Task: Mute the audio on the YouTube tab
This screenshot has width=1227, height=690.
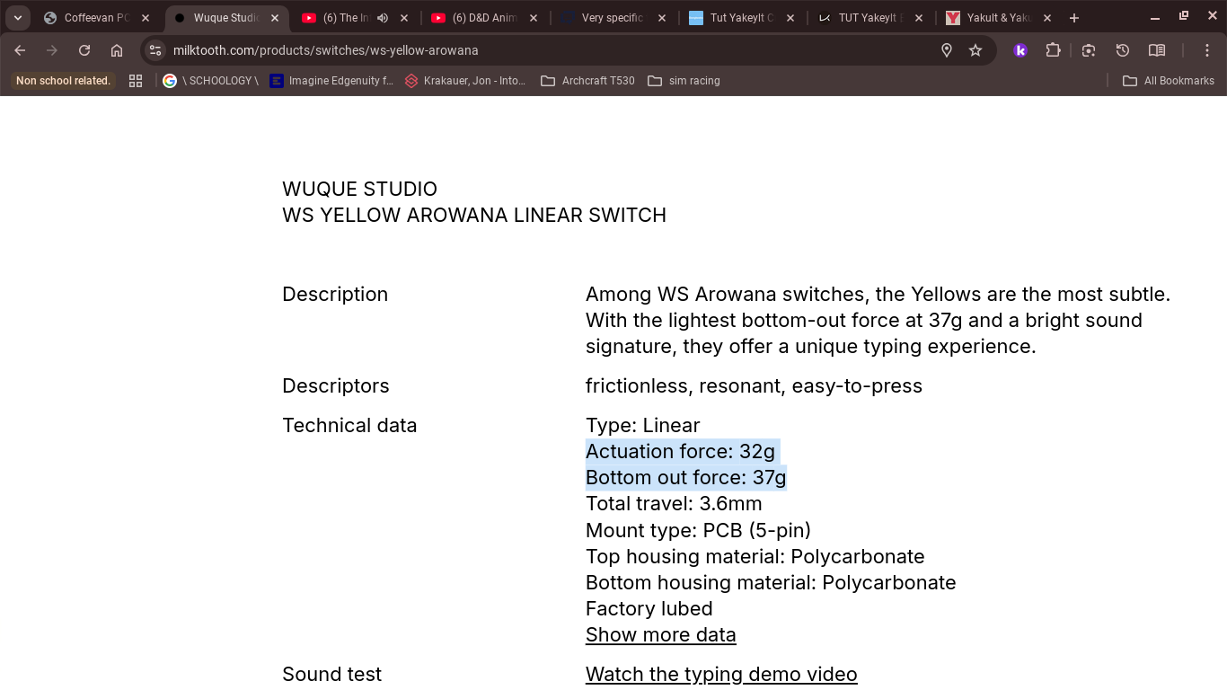Action: pos(382,18)
